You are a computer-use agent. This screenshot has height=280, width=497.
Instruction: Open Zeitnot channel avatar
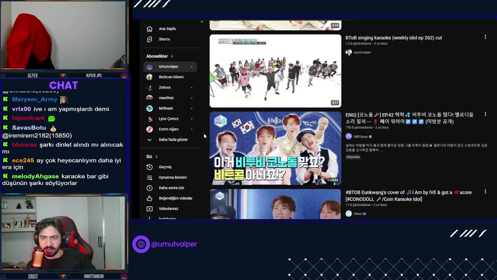pyautogui.click(x=149, y=87)
